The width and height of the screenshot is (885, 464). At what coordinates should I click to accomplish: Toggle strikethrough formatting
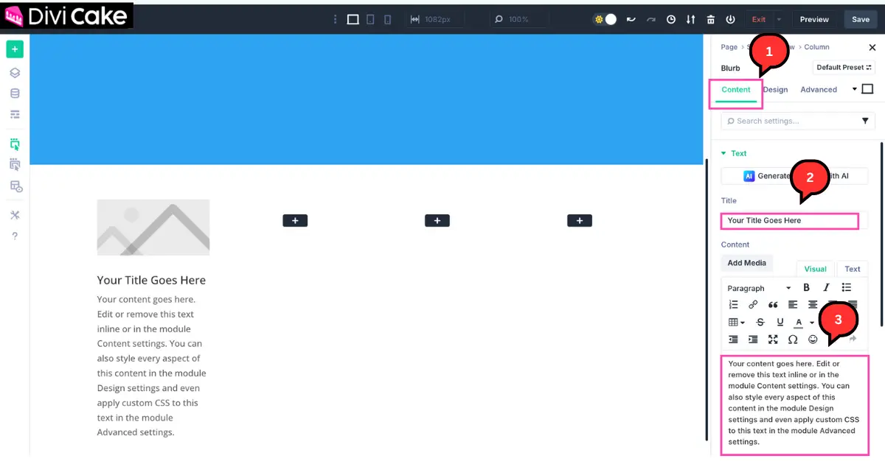760,322
